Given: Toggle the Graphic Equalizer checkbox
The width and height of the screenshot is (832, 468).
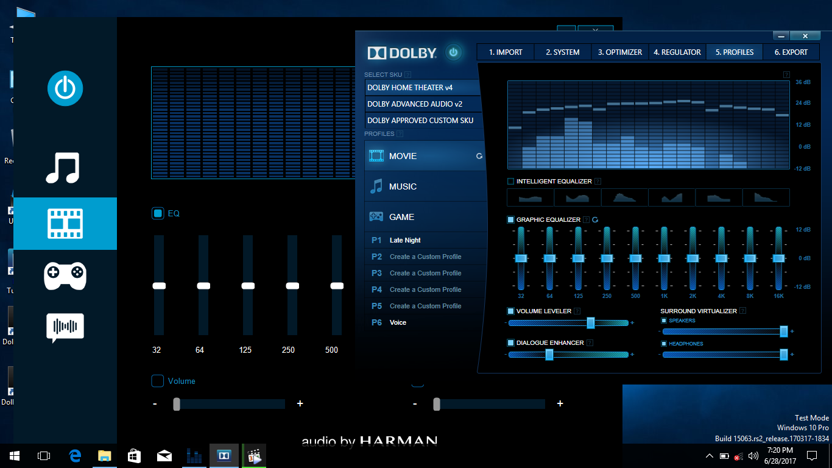Looking at the screenshot, I should pos(510,219).
